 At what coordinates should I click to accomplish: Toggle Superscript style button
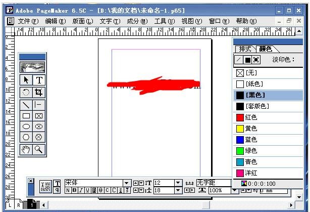tap(121, 190)
